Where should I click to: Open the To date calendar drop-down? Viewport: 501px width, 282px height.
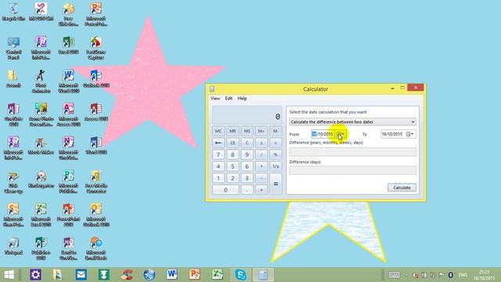(410, 134)
